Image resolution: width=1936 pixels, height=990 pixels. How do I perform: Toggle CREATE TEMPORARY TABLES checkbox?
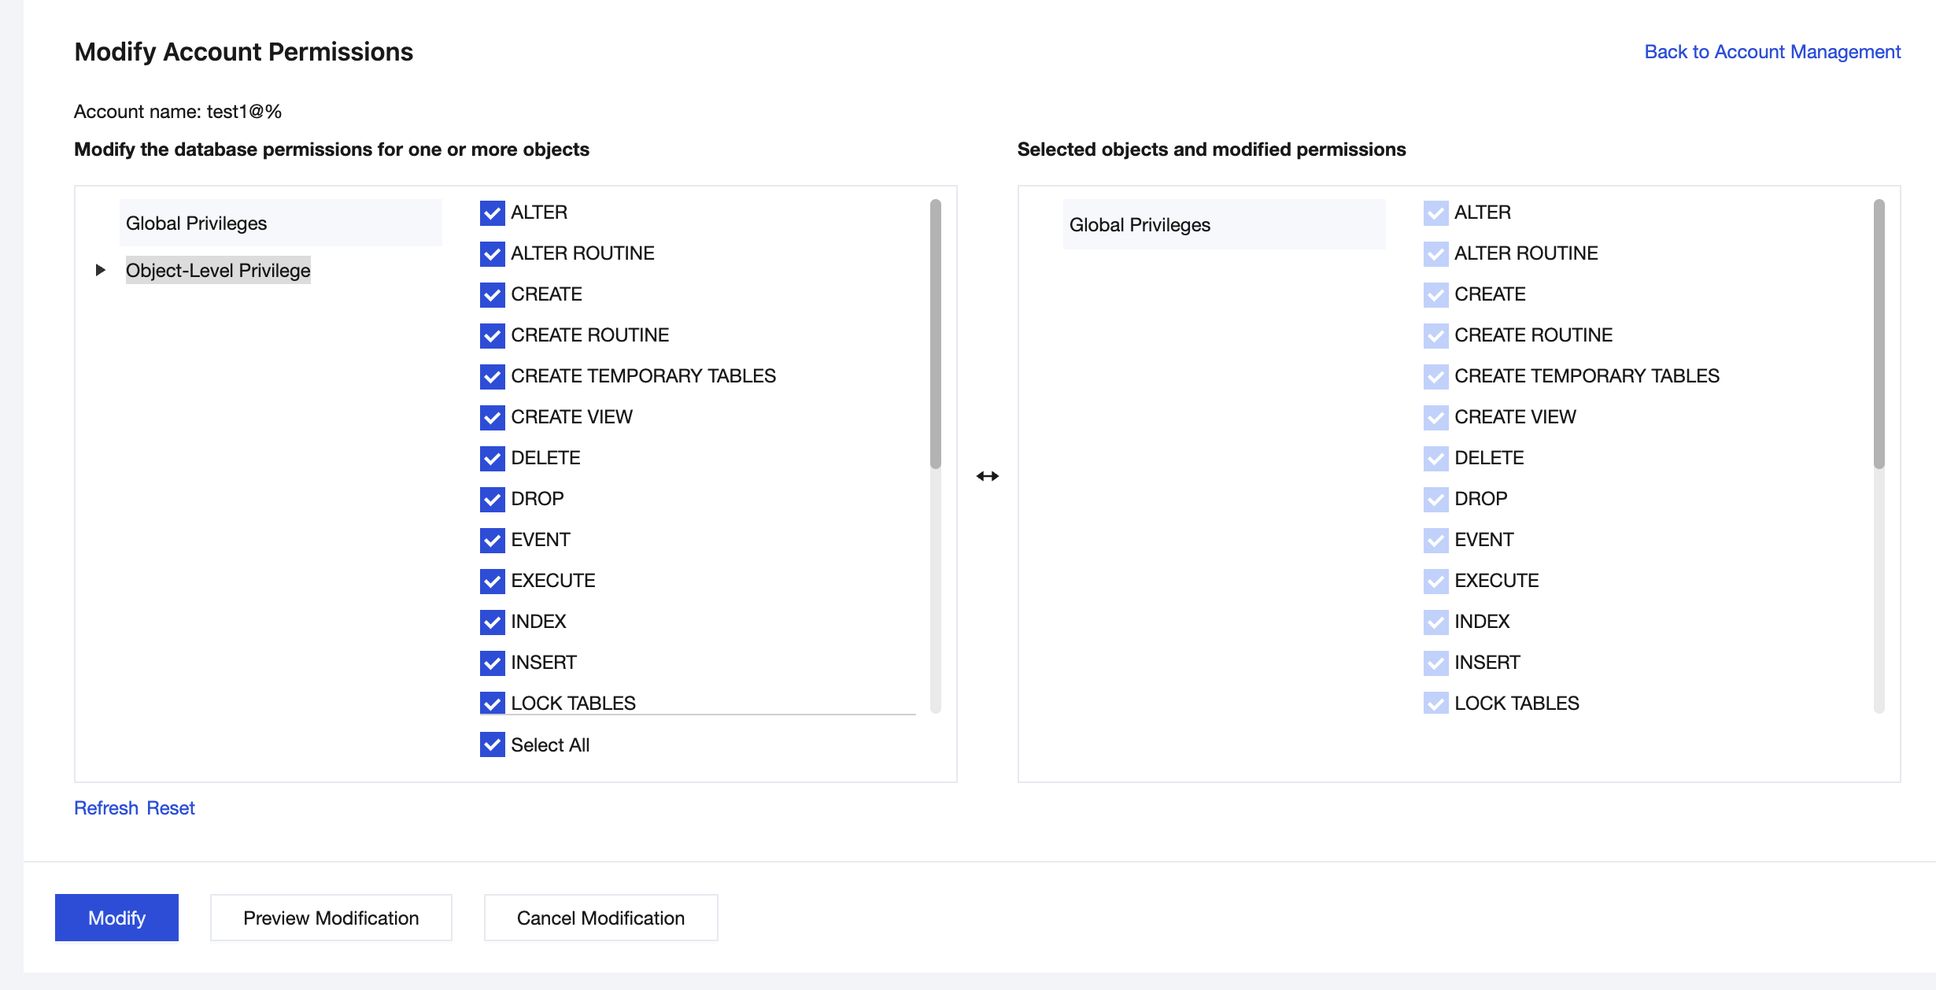(492, 376)
